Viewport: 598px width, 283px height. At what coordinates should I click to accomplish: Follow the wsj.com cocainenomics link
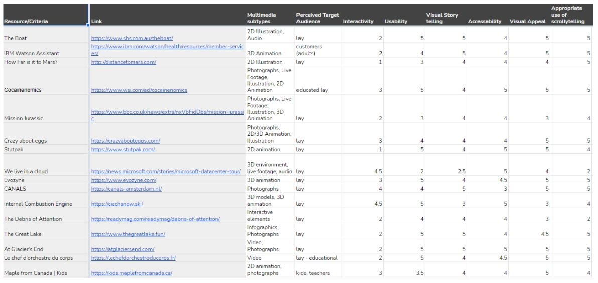pos(139,90)
